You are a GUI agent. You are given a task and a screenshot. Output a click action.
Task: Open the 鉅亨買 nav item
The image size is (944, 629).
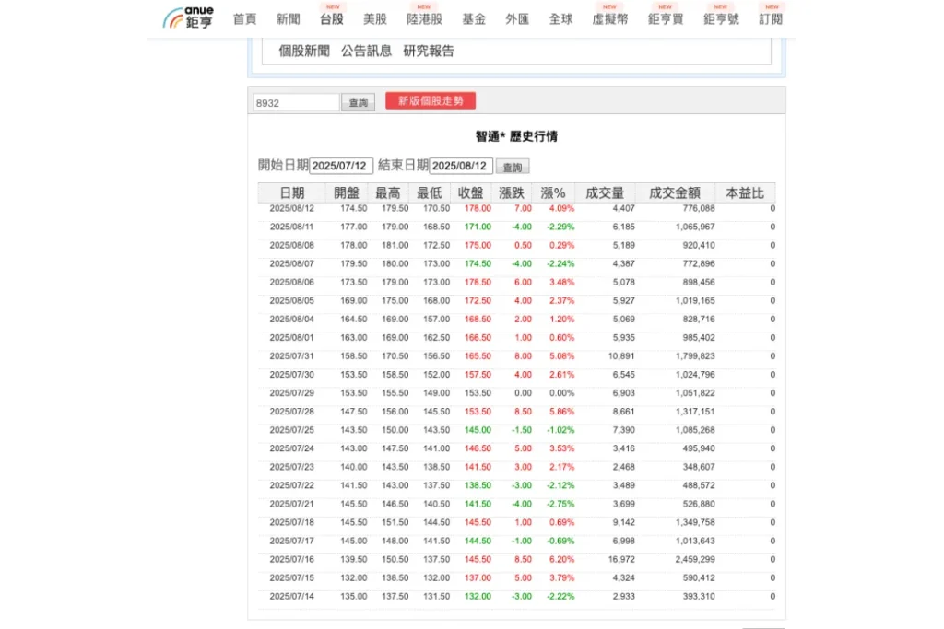point(666,19)
